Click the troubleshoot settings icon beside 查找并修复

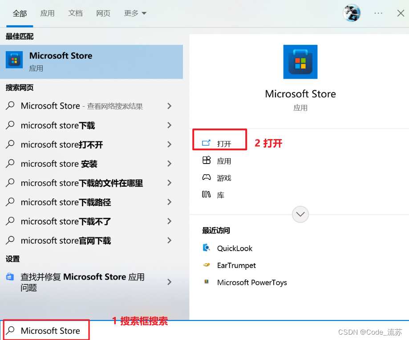coord(10,276)
